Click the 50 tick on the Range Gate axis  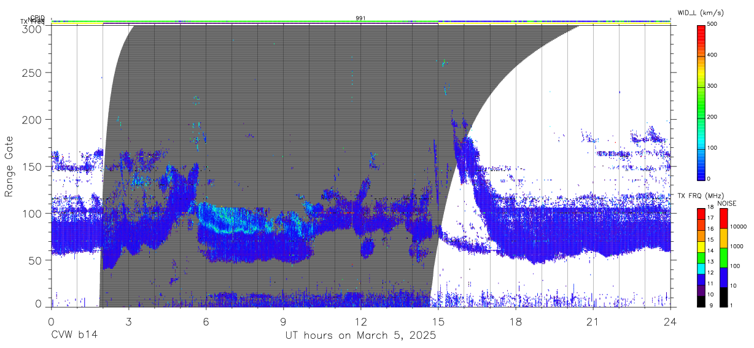pyautogui.click(x=36, y=260)
